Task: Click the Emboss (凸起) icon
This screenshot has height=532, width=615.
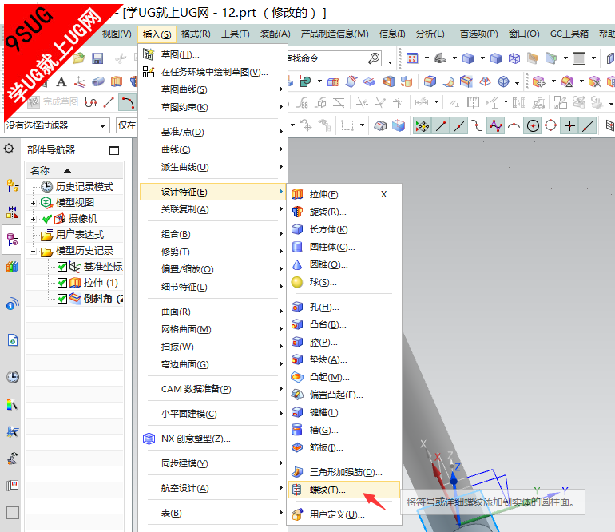Action: tap(297, 377)
